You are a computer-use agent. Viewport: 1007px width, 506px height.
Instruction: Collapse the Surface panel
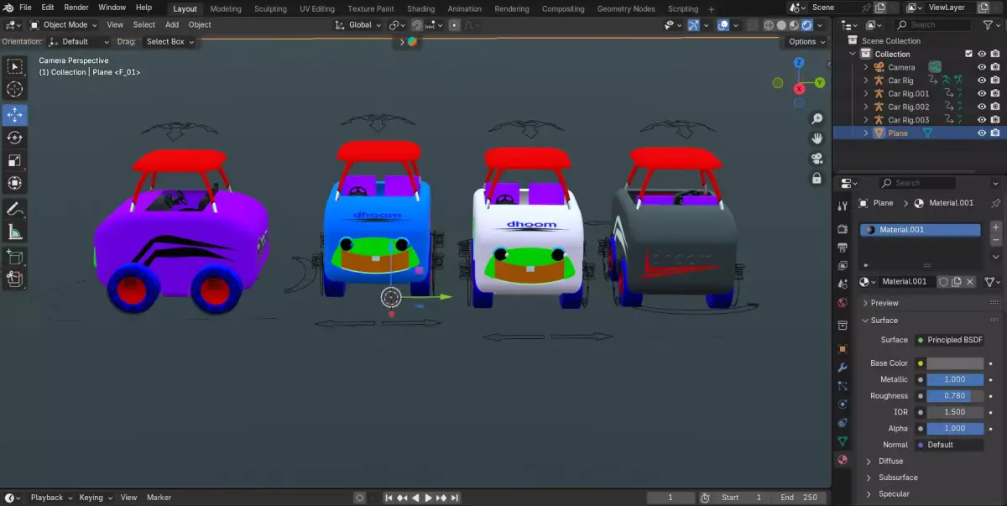click(x=866, y=321)
